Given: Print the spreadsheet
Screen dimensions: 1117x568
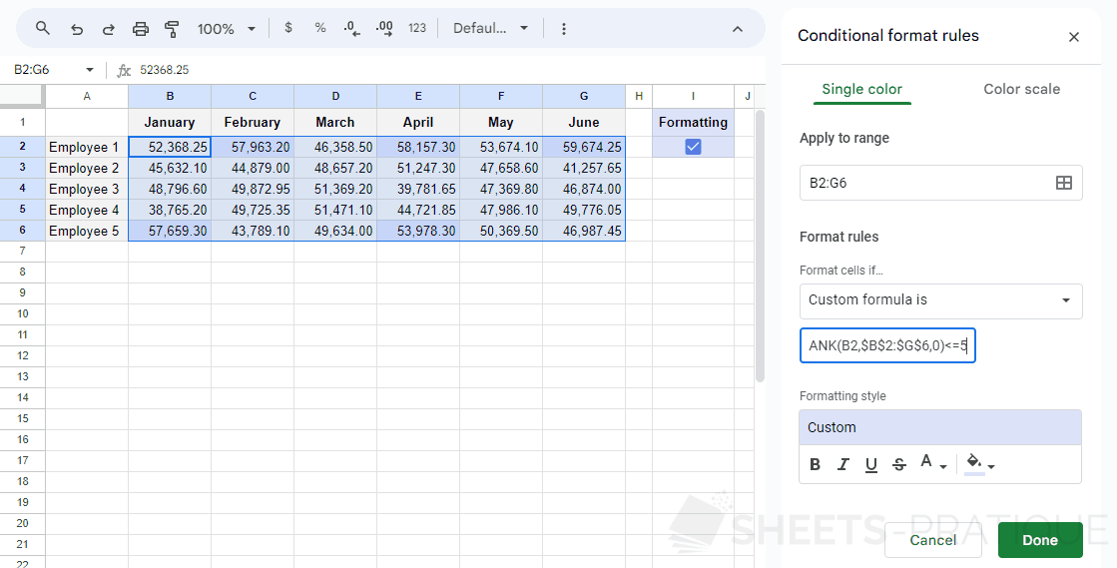Looking at the screenshot, I should tap(141, 29).
